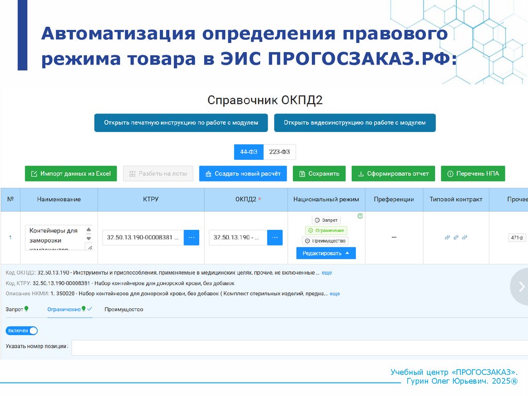Click the Сохранить button

pos(319,174)
